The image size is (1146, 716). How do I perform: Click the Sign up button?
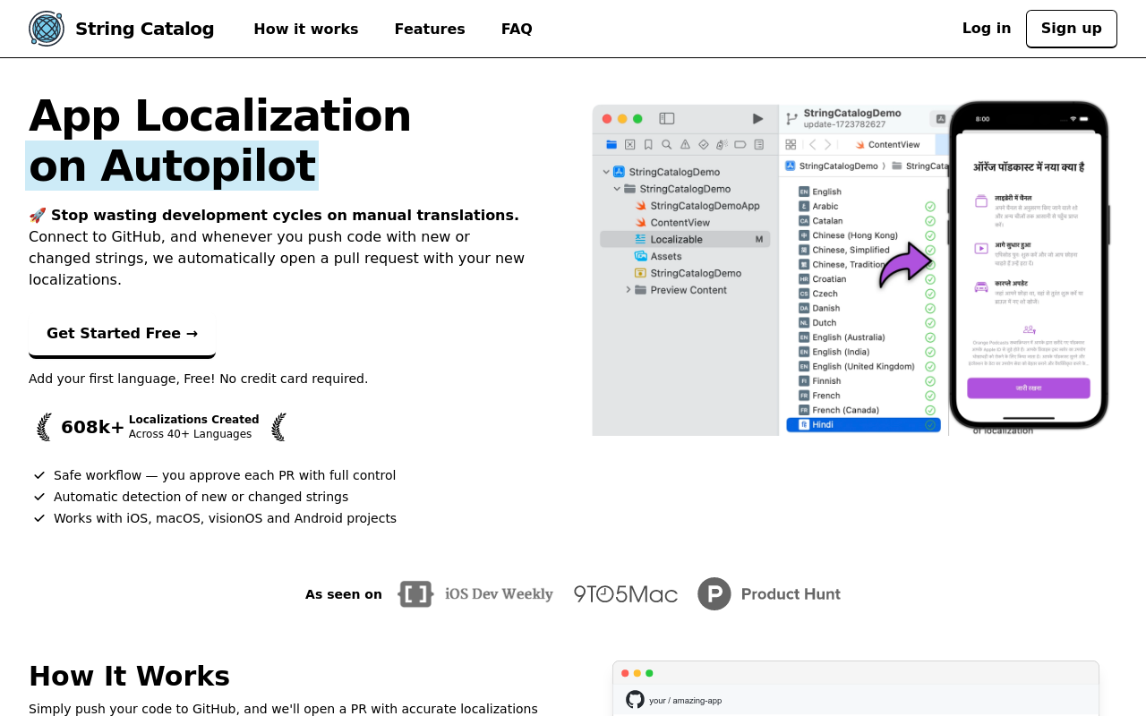pos(1071,29)
